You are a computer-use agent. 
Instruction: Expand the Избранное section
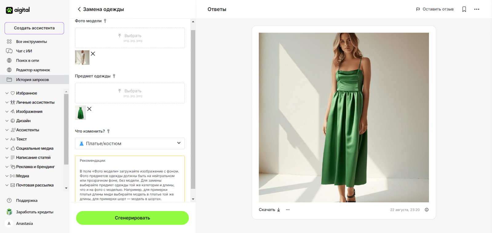tap(7, 93)
